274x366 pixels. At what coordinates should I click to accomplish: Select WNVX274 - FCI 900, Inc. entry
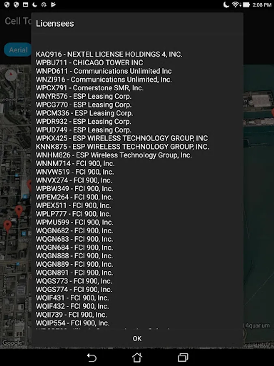point(74,180)
